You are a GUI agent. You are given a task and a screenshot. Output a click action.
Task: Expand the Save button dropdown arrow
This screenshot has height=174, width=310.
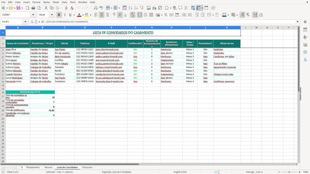pos(22,8)
